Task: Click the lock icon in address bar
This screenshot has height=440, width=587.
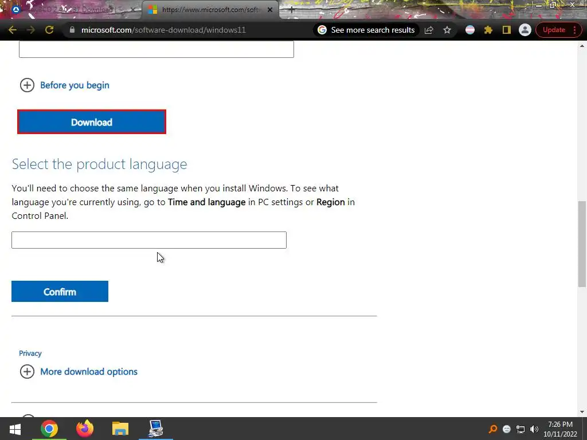Action: coord(72,30)
